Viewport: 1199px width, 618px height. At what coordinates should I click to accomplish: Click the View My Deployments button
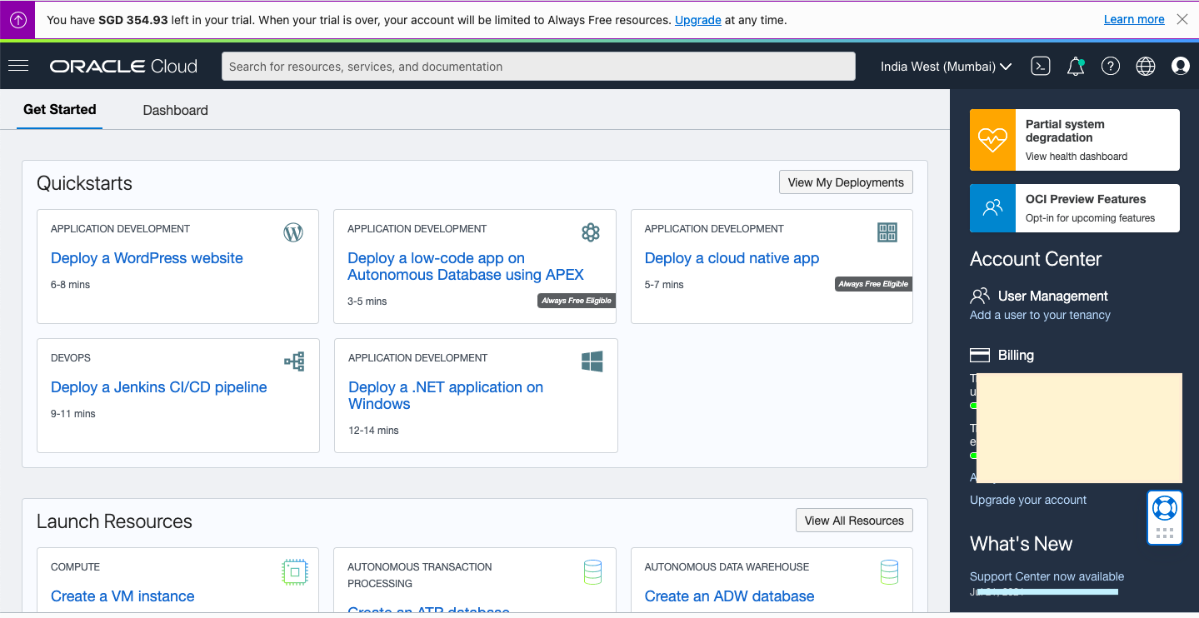pos(845,182)
